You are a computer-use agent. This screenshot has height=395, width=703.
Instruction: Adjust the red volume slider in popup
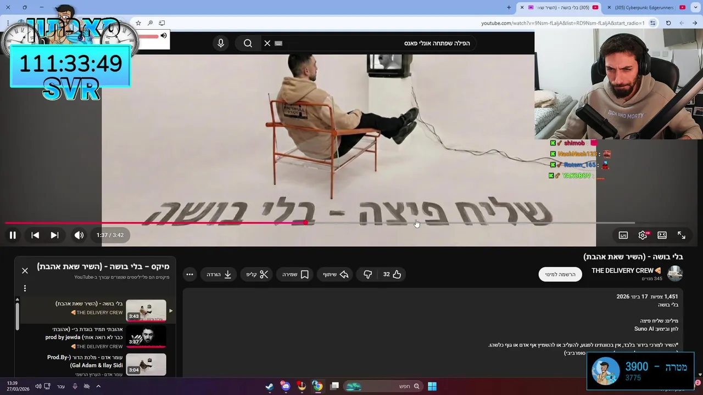[148, 37]
